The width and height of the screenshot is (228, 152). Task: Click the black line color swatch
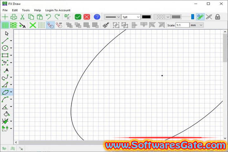tap(146, 17)
